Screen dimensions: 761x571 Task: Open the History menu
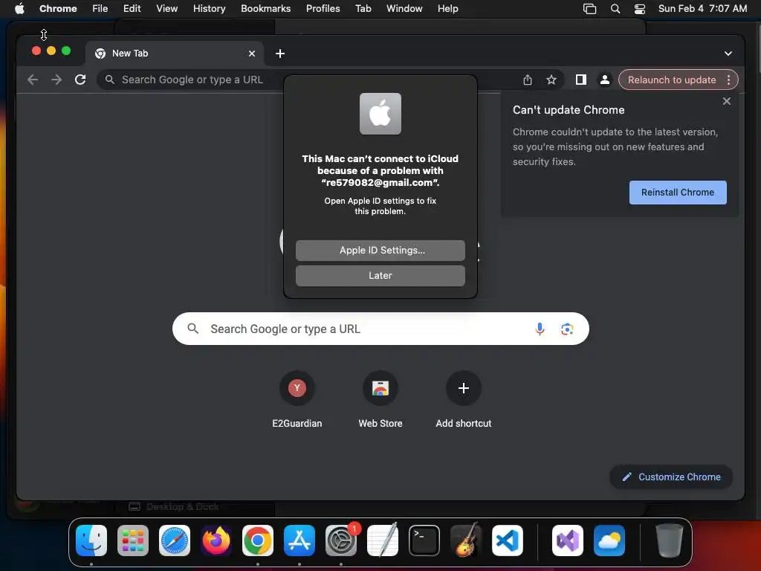209,9
